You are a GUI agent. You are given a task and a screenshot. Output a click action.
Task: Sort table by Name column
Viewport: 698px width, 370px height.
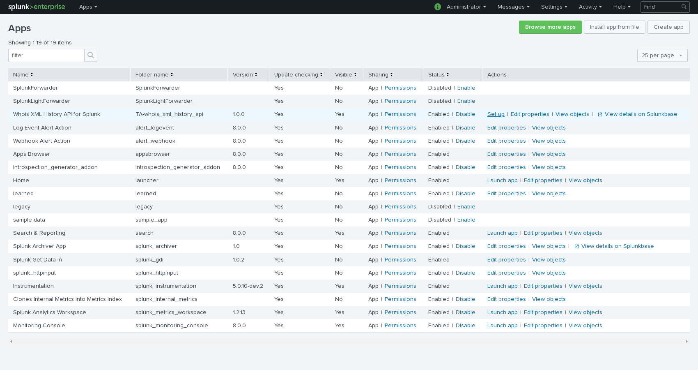[23, 74]
